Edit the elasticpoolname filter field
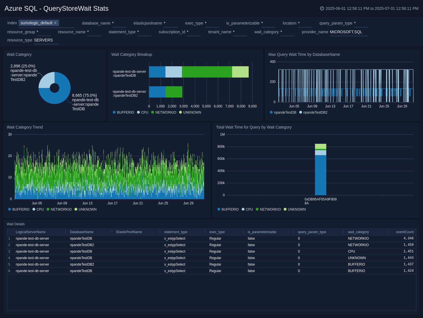Image resolution: width=423 pixels, height=318 pixels. 171,23
